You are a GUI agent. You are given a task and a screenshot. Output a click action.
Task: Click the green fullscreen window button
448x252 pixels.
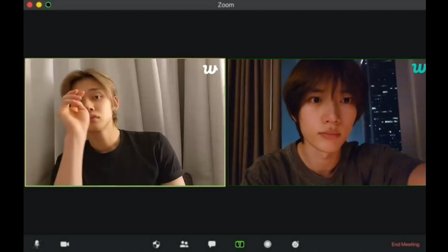[x=48, y=5]
